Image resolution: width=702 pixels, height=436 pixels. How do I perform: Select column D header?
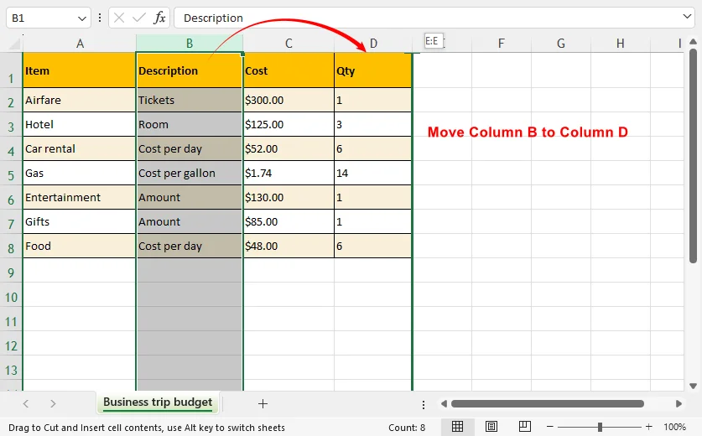click(x=373, y=44)
